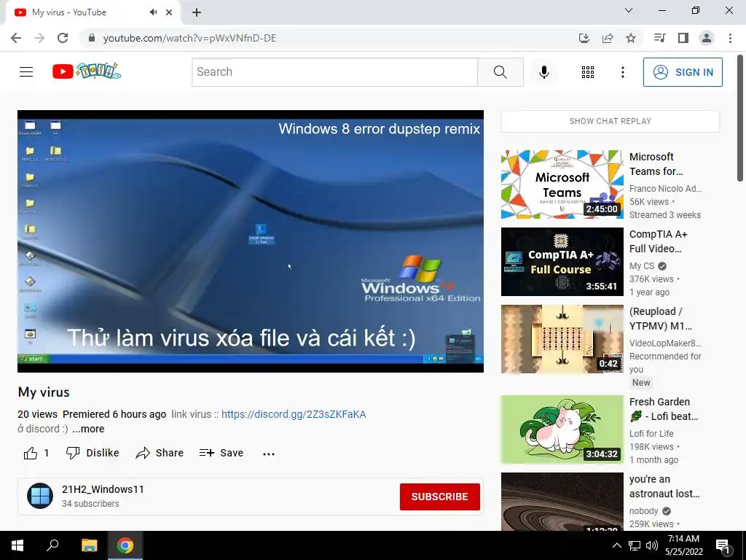Open YouTube apps grid icon
Viewport: 746px width, 560px height.
(x=588, y=72)
